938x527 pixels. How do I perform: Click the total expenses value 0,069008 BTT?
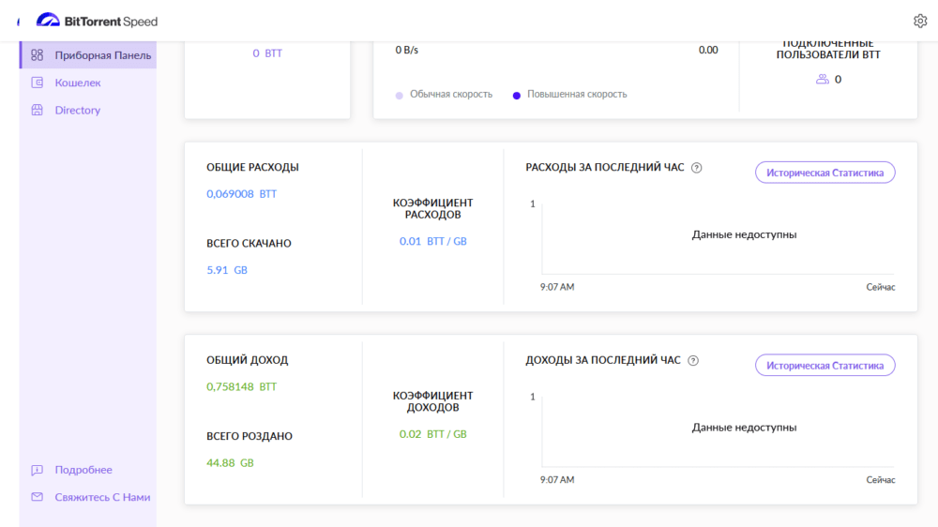(241, 194)
